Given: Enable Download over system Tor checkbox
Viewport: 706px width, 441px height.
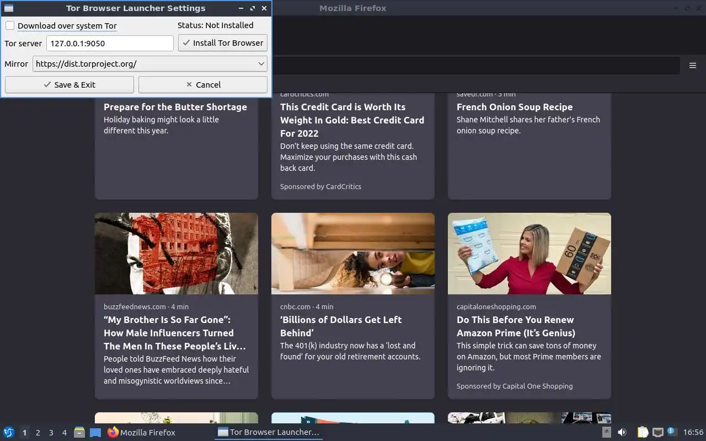Looking at the screenshot, I should [x=10, y=25].
